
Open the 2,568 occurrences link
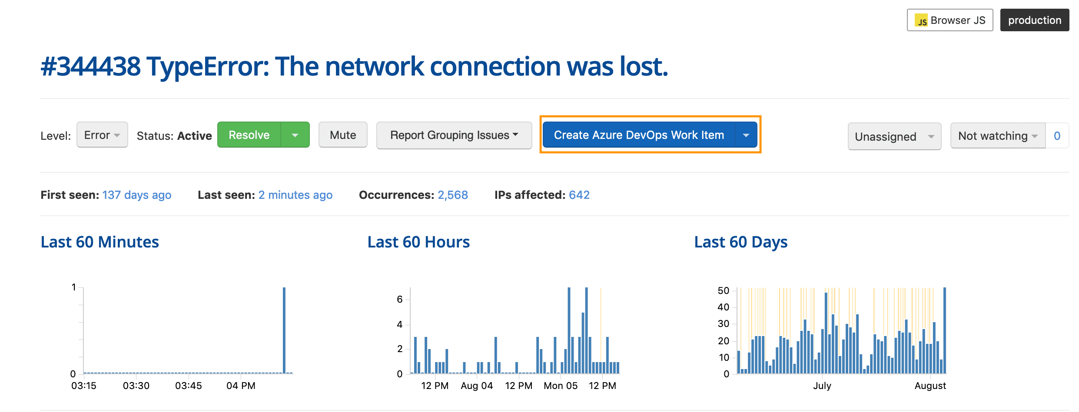[x=453, y=195]
